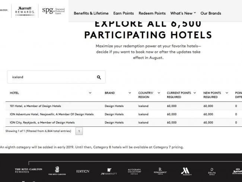Click the Marriott Rewards logo

pos(25,11)
